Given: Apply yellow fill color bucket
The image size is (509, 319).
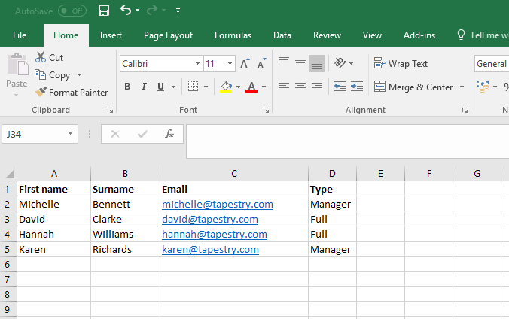Looking at the screenshot, I should click(x=226, y=87).
